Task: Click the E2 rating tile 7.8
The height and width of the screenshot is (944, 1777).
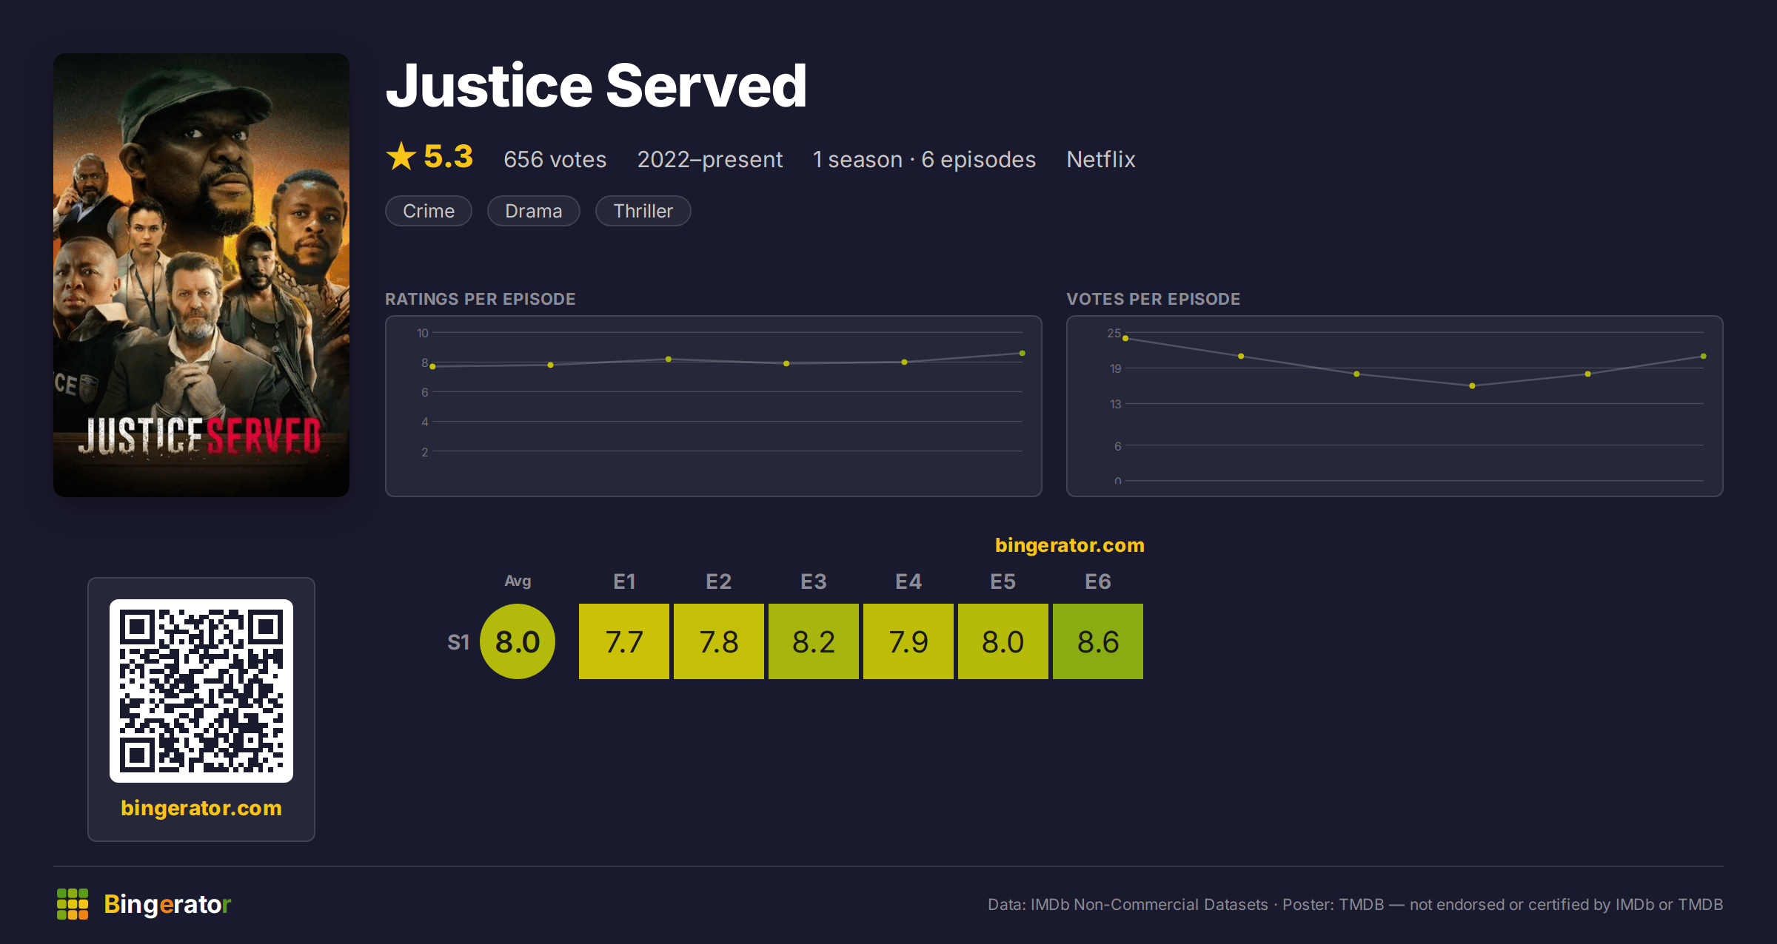Action: [x=719, y=641]
